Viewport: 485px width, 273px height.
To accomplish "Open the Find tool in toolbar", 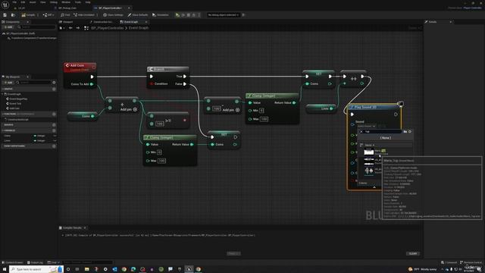I will tap(65, 15).
